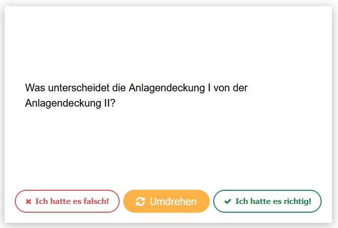Select the rotate icon in orange button

tap(141, 201)
